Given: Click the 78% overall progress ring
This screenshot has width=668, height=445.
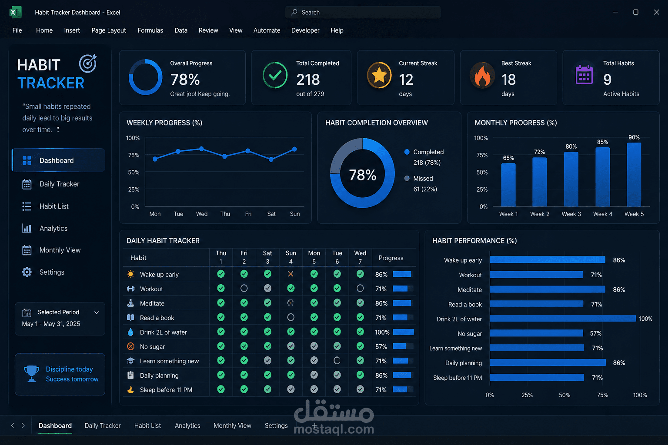Looking at the screenshot, I should click(x=145, y=77).
